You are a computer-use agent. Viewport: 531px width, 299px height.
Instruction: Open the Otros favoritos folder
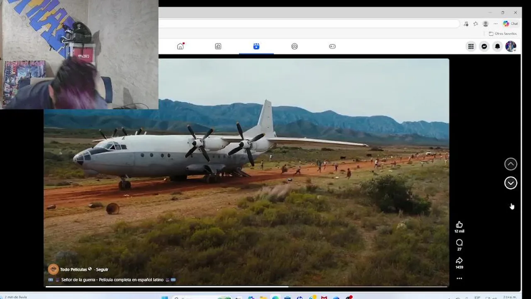tap(502, 34)
